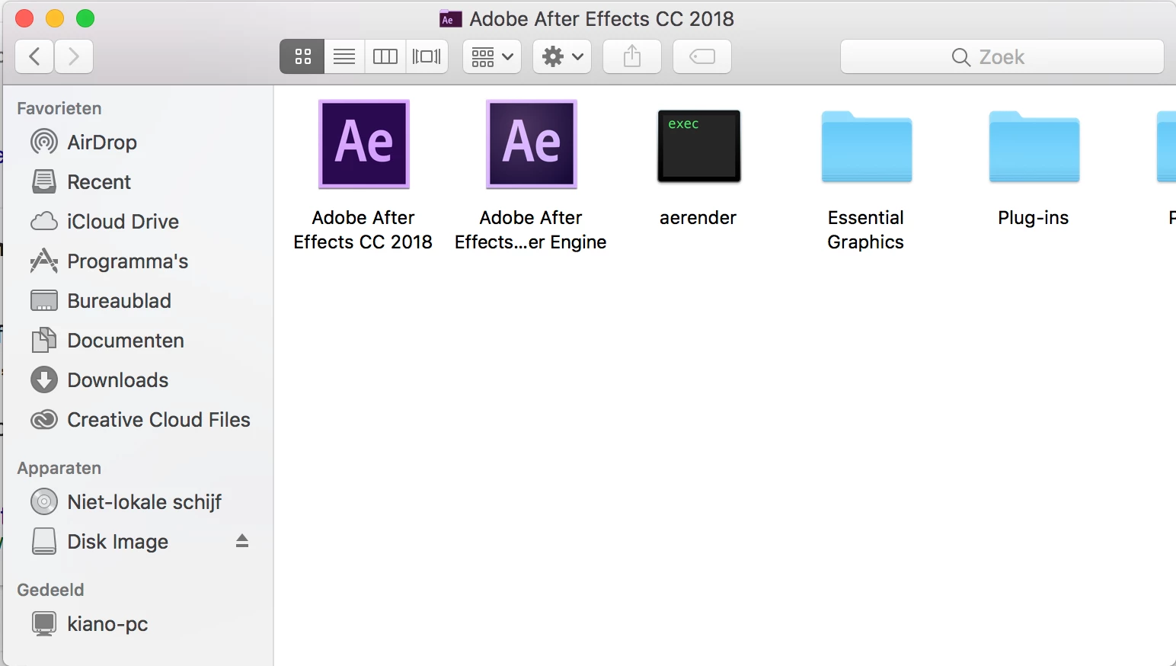Click the 'Adobe After Effects CC 2018' file label

point(363,230)
